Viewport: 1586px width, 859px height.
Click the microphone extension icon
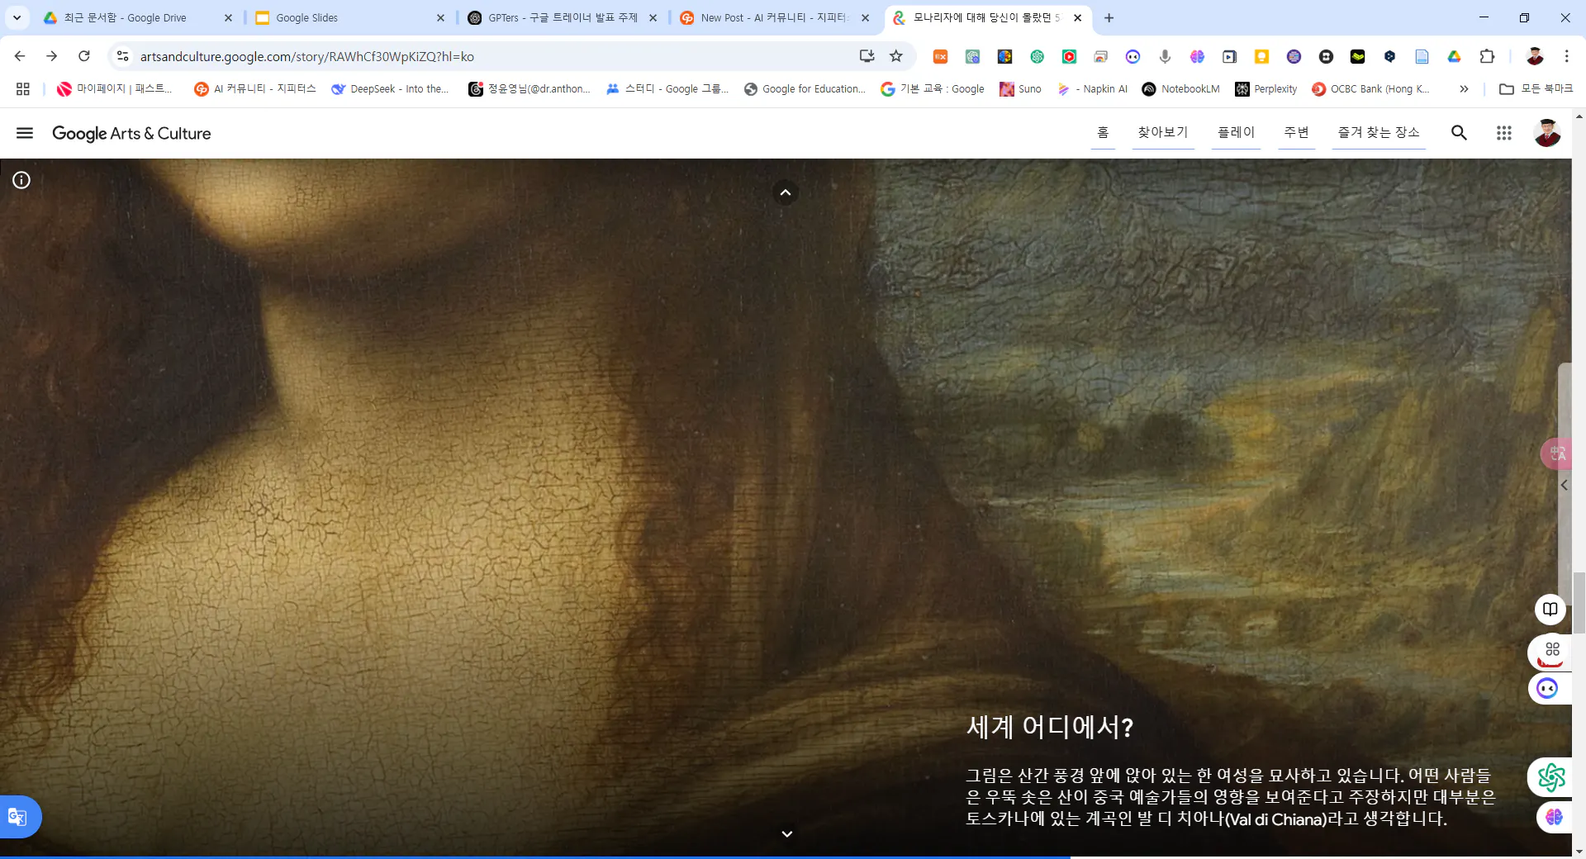pyautogui.click(x=1165, y=56)
